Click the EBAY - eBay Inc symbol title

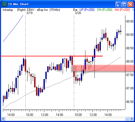coord(38,10)
